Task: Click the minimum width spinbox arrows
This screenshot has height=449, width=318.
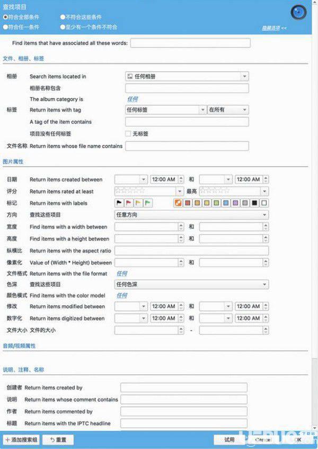Action: pos(181,227)
